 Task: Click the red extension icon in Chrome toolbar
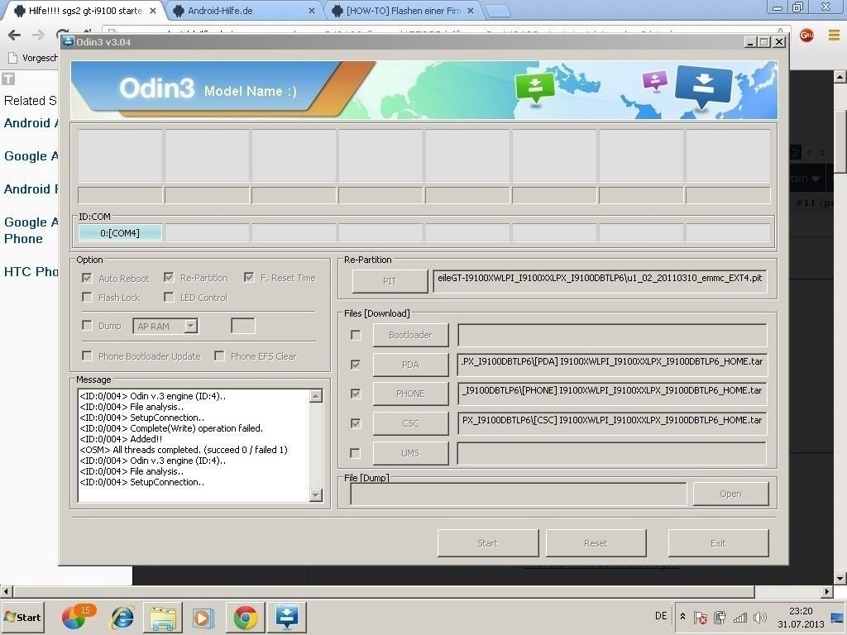[x=806, y=36]
